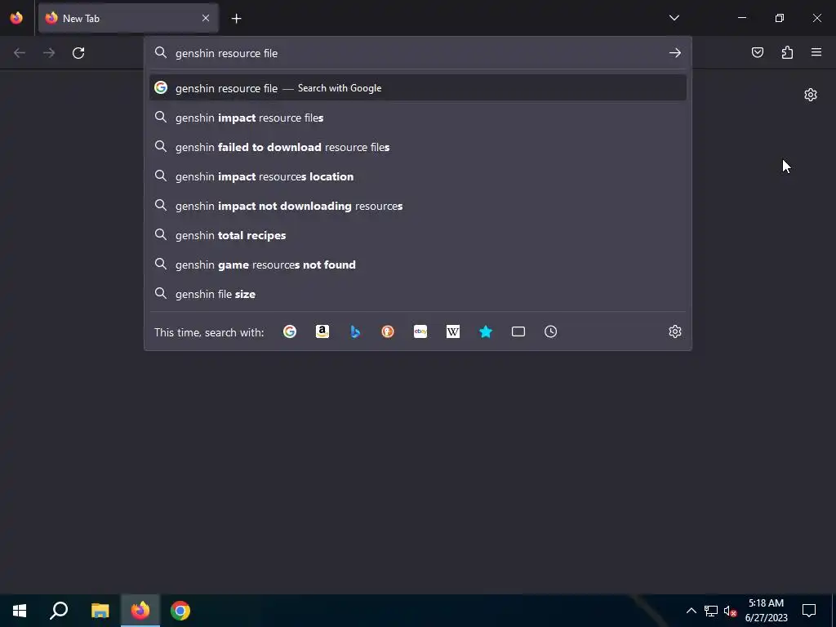Select suggestion 'genshin total recipes'
This screenshot has width=836, height=627.
coord(418,235)
